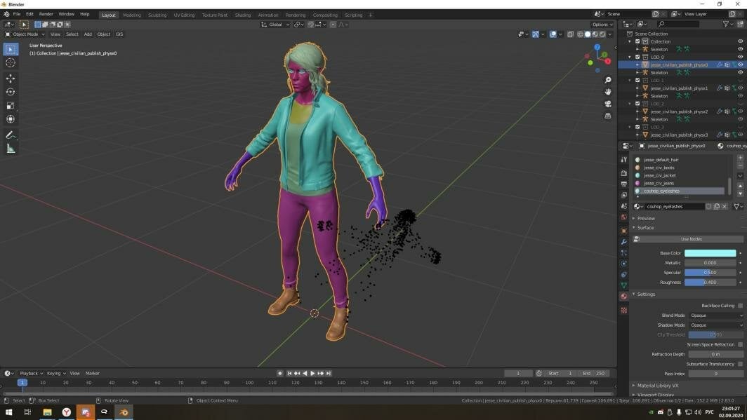Toggle X-ray mode icon
The width and height of the screenshot is (747, 420).
[570, 34]
